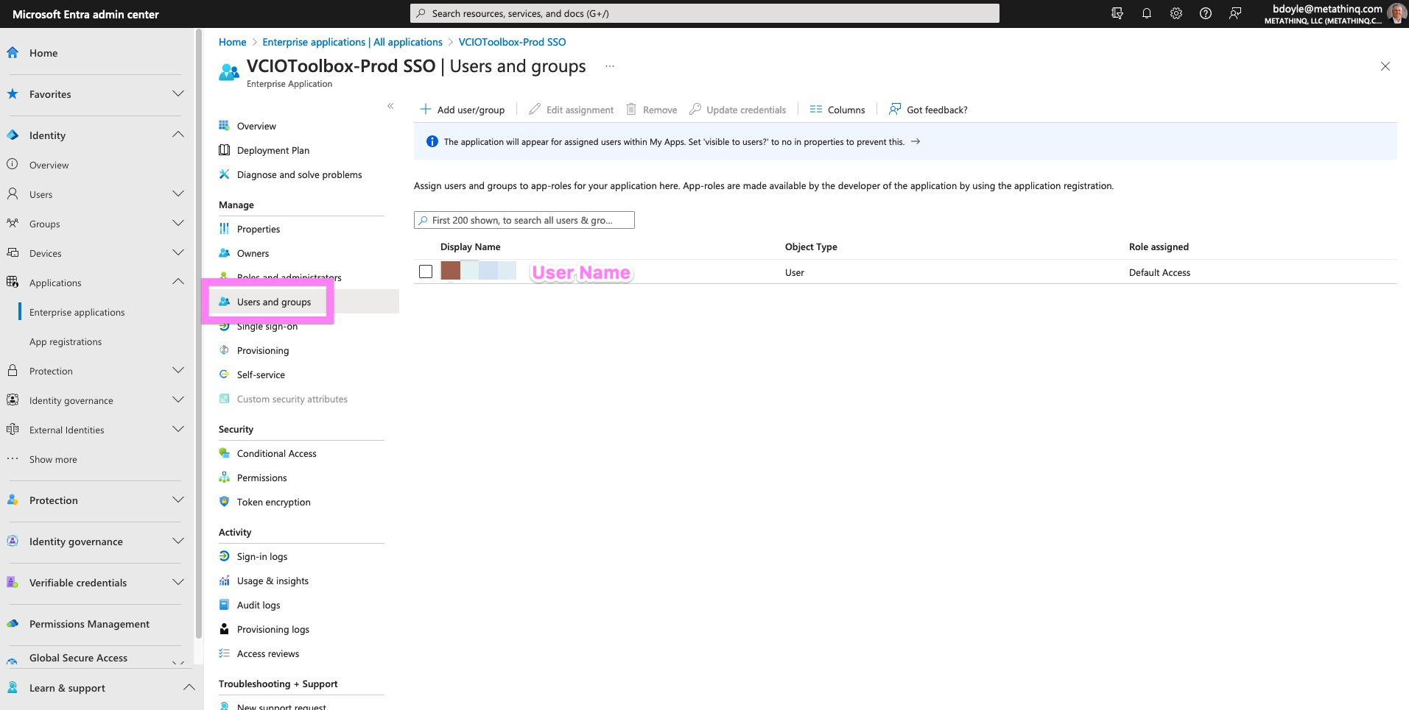This screenshot has height=710, width=1409.
Task: Click the Overview grid icon in app menu
Action: 224,126
